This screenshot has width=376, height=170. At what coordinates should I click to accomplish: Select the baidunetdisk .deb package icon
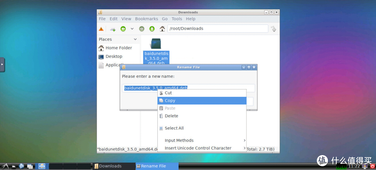(x=156, y=44)
